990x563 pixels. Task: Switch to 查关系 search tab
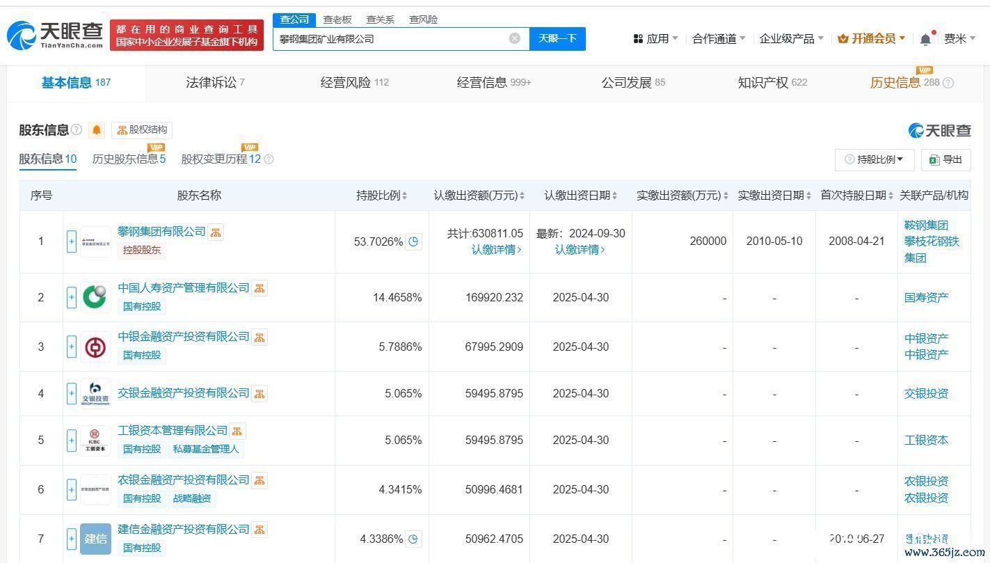click(x=380, y=19)
